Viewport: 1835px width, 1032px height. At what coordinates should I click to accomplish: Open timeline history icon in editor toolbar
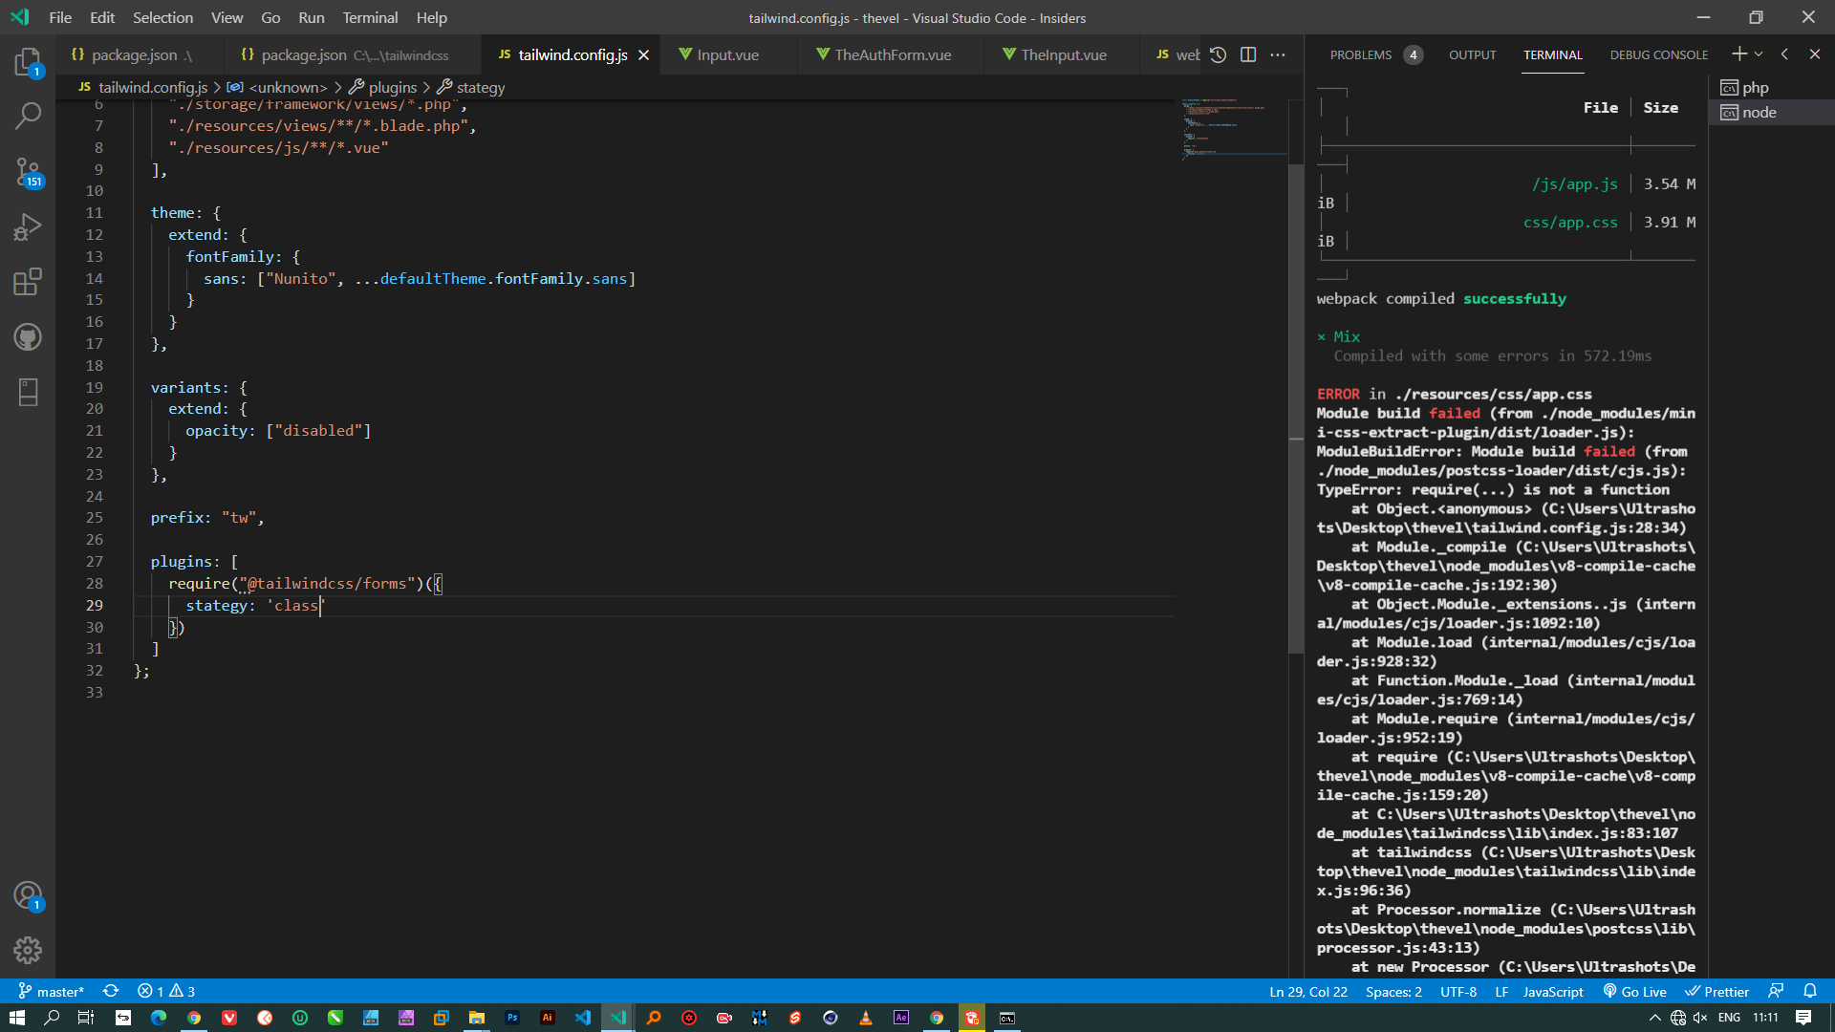pyautogui.click(x=1218, y=54)
